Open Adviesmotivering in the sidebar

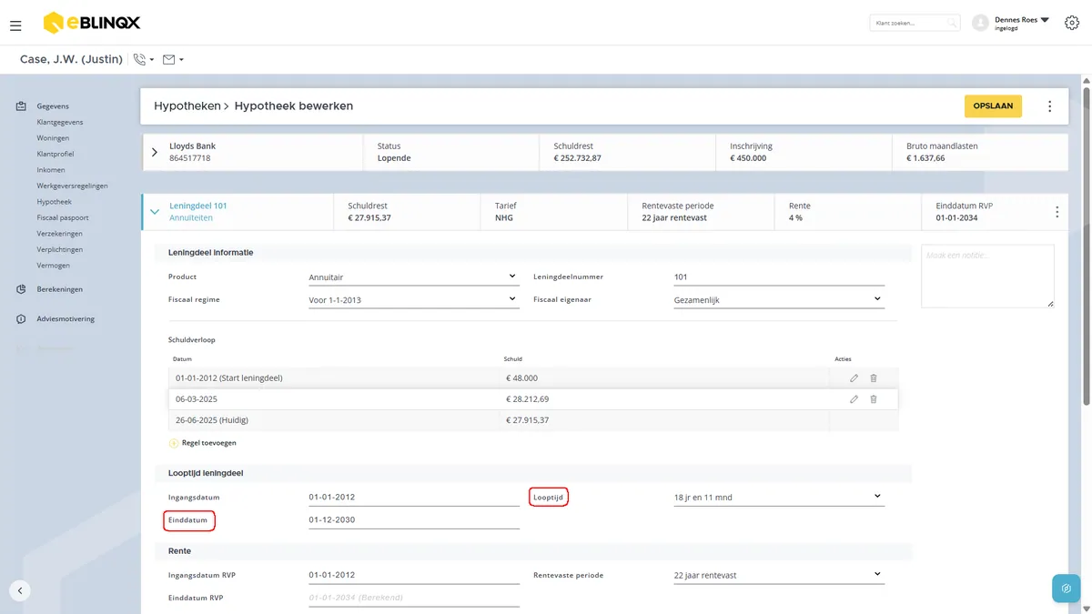[x=66, y=319]
